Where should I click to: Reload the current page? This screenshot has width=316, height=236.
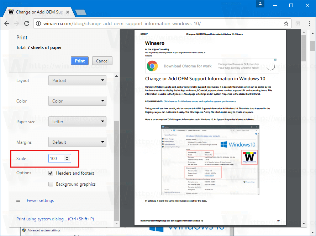(x=26, y=23)
